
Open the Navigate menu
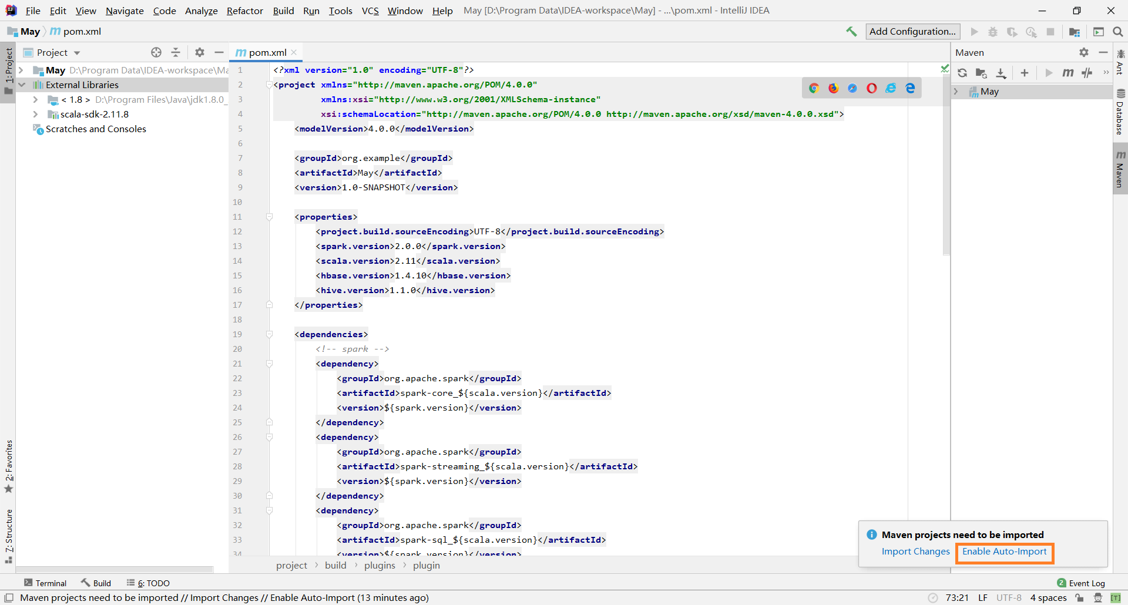125,11
